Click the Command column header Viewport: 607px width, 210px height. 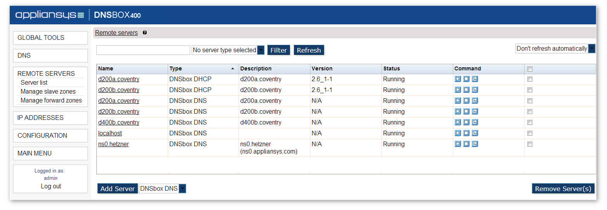pyautogui.click(x=489, y=68)
